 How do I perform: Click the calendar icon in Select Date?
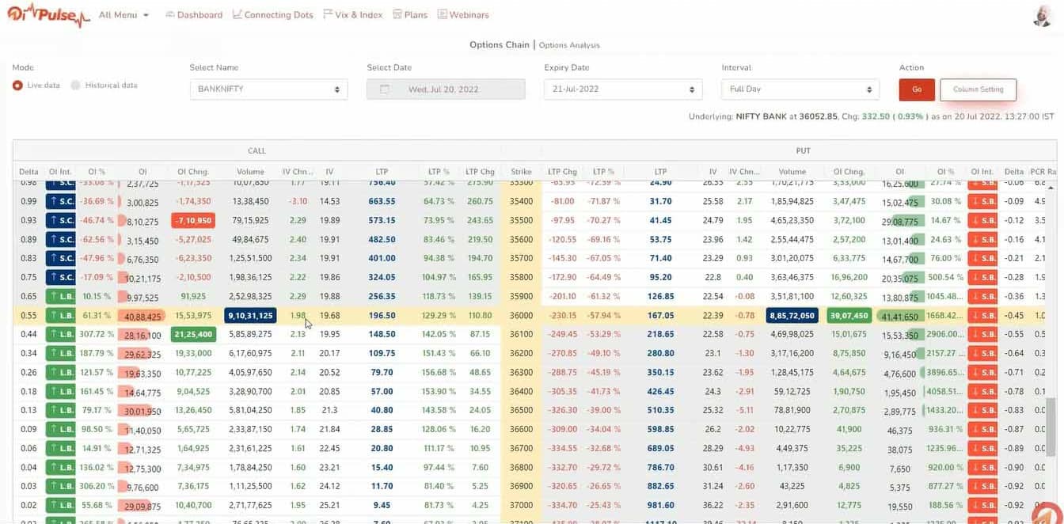point(384,89)
